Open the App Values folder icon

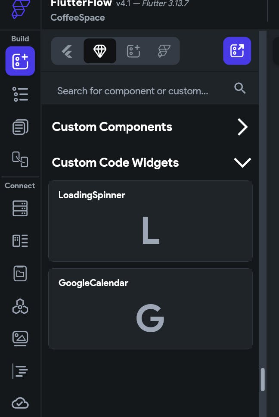(20, 274)
